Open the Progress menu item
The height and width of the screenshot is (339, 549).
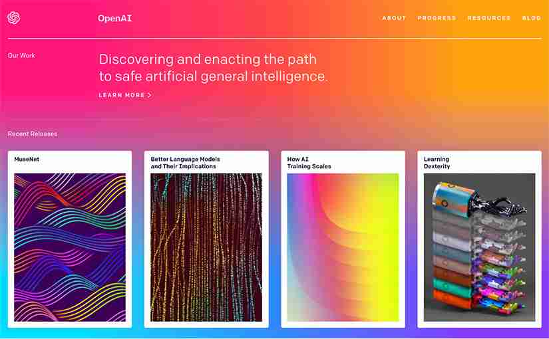pos(437,18)
